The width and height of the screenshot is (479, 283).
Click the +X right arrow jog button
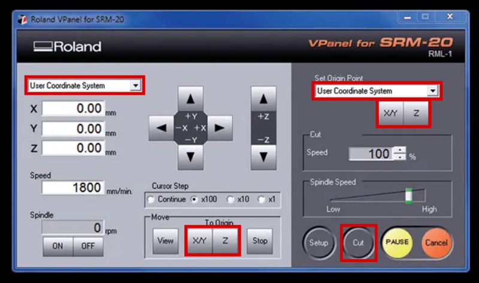click(x=220, y=128)
